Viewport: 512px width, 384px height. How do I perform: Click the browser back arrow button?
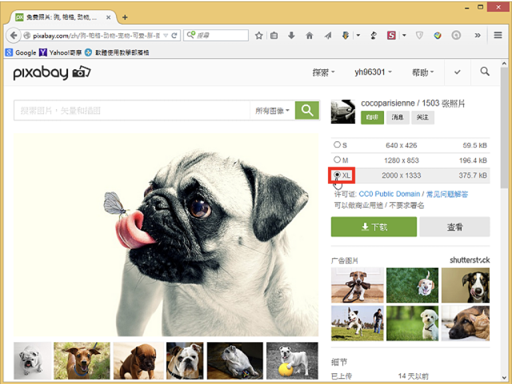pyautogui.click(x=13, y=35)
